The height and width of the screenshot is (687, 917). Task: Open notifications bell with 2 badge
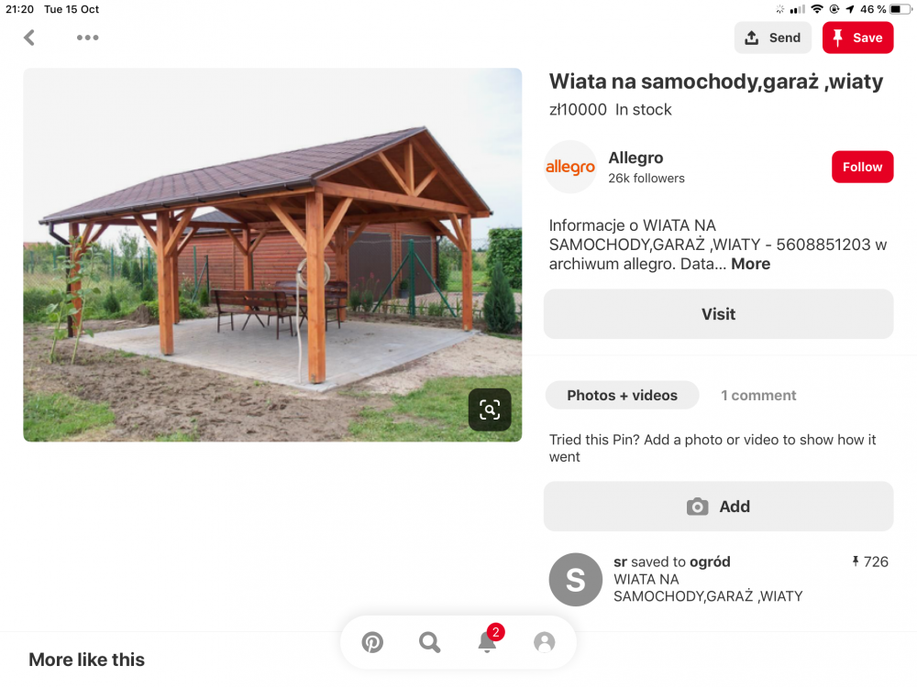pyautogui.click(x=487, y=642)
